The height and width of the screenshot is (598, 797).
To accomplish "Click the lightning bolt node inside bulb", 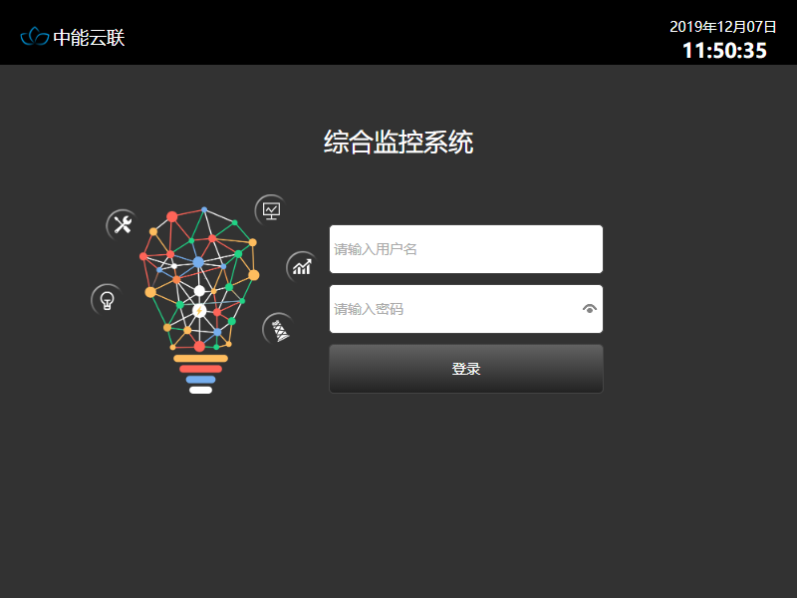I will (199, 311).
